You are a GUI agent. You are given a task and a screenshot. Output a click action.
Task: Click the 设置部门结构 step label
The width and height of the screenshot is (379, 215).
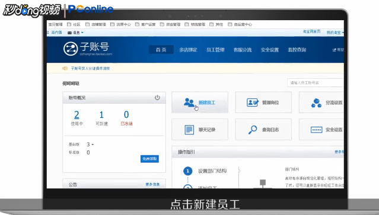212,171
